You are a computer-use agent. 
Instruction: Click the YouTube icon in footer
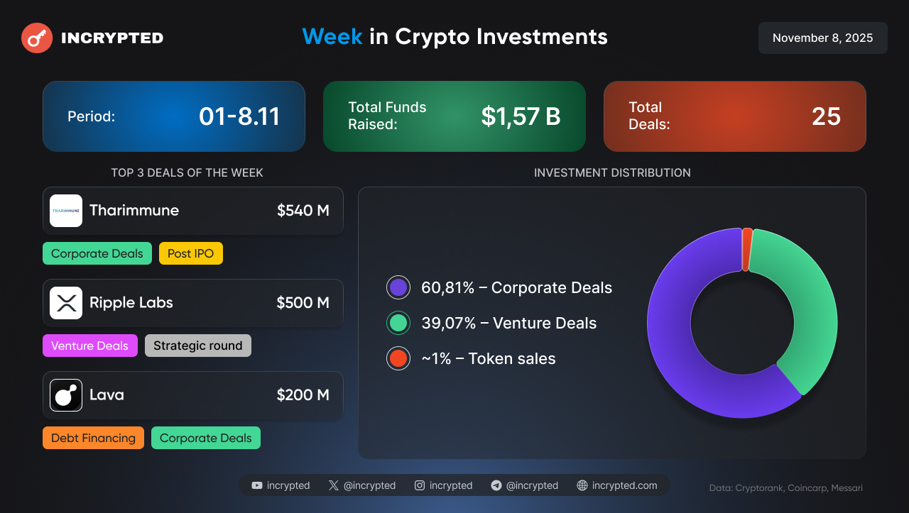(257, 485)
